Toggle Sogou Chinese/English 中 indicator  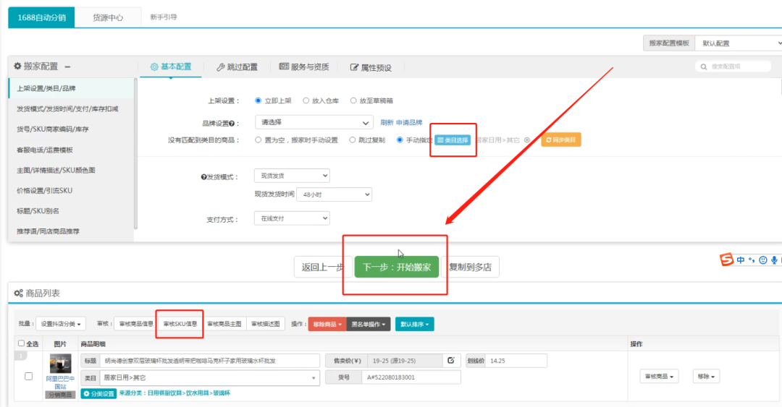(x=741, y=260)
